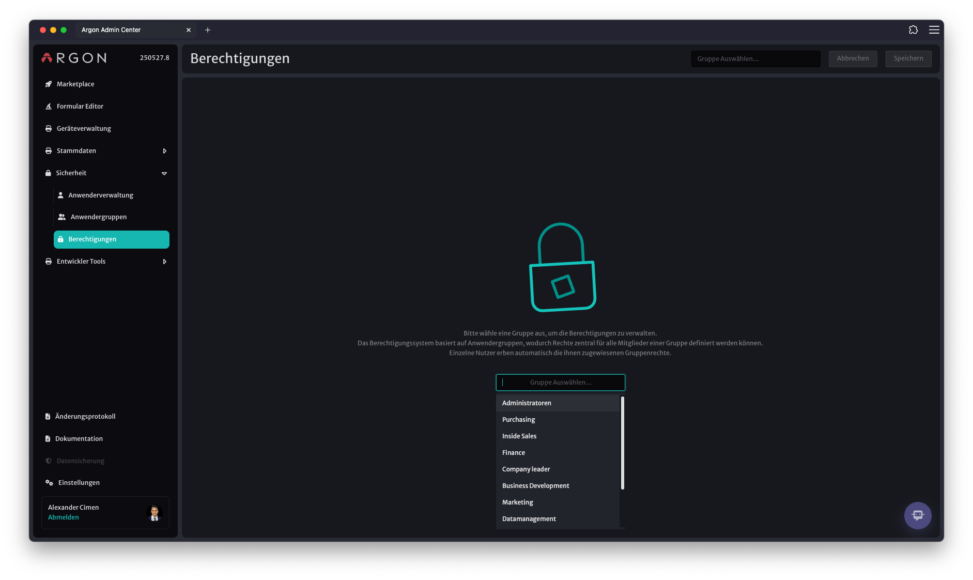Click the Entwickler Tools icon
The image size is (973, 580).
pyautogui.click(x=49, y=262)
